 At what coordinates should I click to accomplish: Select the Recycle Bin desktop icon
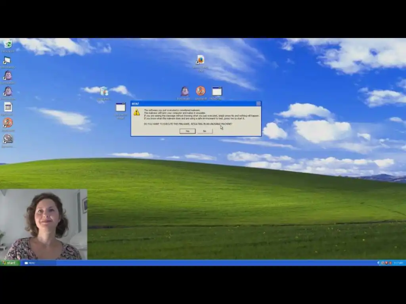[x=8, y=44]
